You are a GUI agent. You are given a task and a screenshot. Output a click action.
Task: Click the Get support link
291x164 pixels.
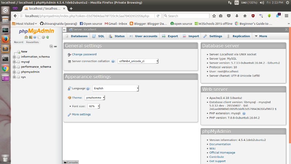[x=217, y=161]
